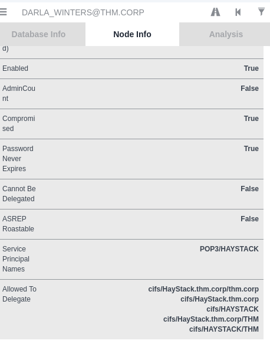Select the Node Info tab
Viewport: 270px width, 347px height.
(x=132, y=34)
